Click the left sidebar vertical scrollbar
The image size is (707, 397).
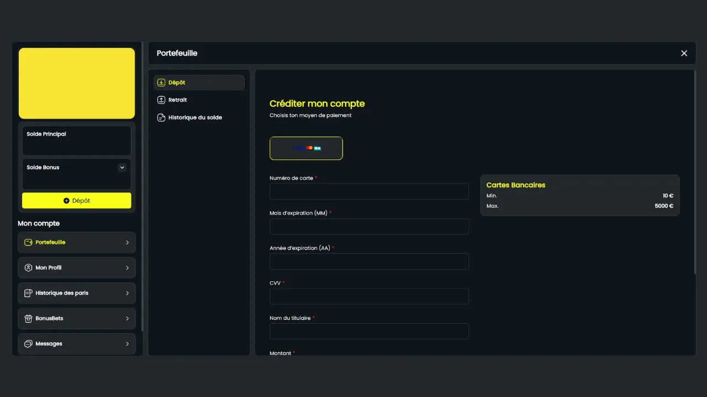(x=143, y=186)
